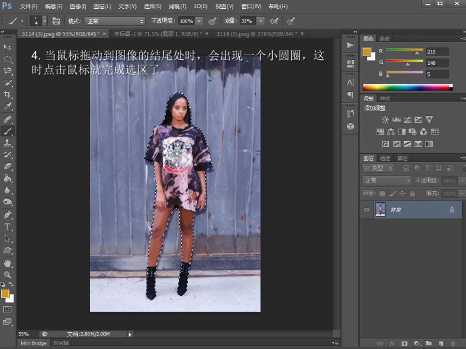Hide the 背景 layer using eye icon
Screen dimensions: 466x349
point(367,210)
